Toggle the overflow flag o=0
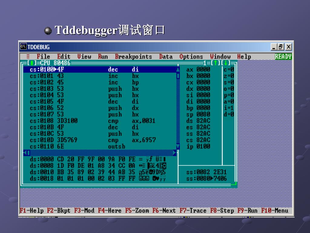The image size is (310, 233). click(229, 89)
